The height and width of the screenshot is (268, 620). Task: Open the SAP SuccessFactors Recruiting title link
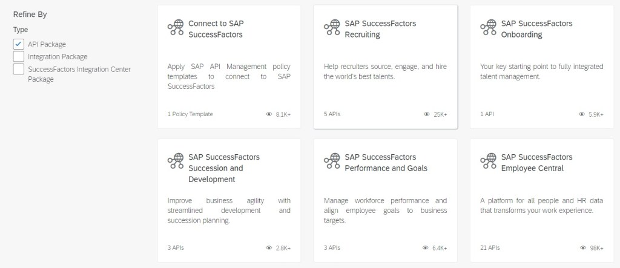[x=380, y=29]
